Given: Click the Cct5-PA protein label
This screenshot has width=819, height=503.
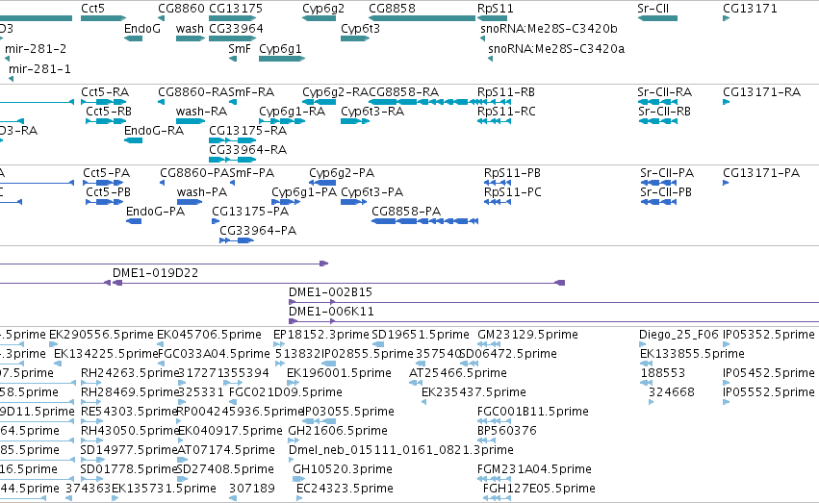Looking at the screenshot, I should coord(107,173).
